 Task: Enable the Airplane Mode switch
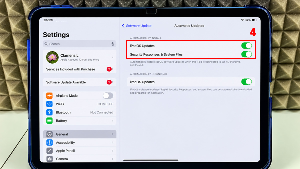108,96
